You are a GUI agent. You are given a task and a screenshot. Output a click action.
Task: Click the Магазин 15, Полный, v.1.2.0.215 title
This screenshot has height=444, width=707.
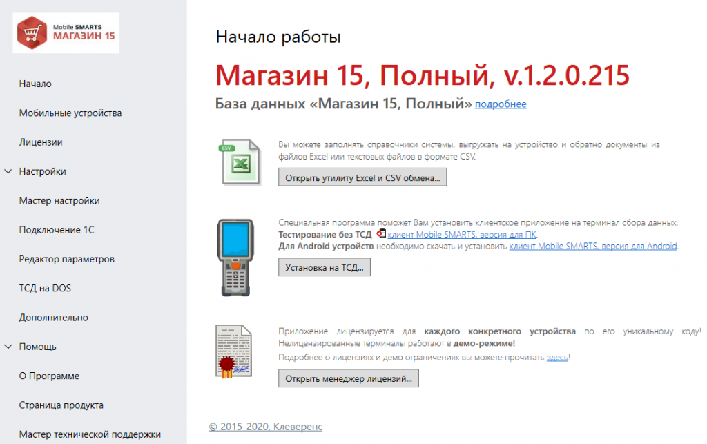click(x=423, y=75)
